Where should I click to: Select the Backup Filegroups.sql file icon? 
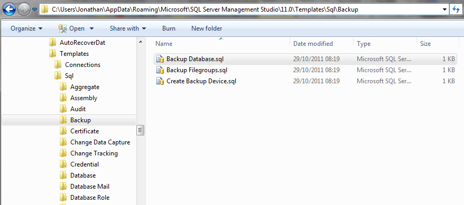coord(160,70)
